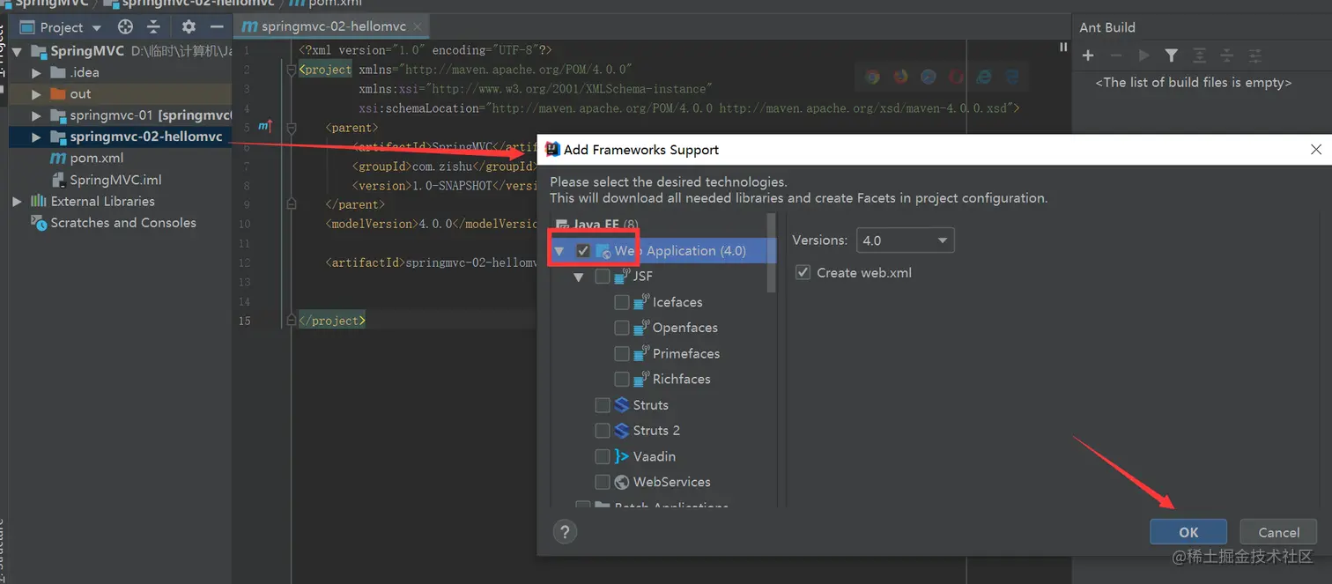The width and height of the screenshot is (1332, 584).
Task: Click the Run play icon in Ant Build toolbar
Action: 1143,55
